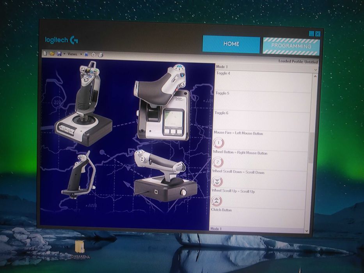This screenshot has height=273, width=364.
Task: Expand the Mode 1 dropdown at top
Action: [x=315, y=70]
